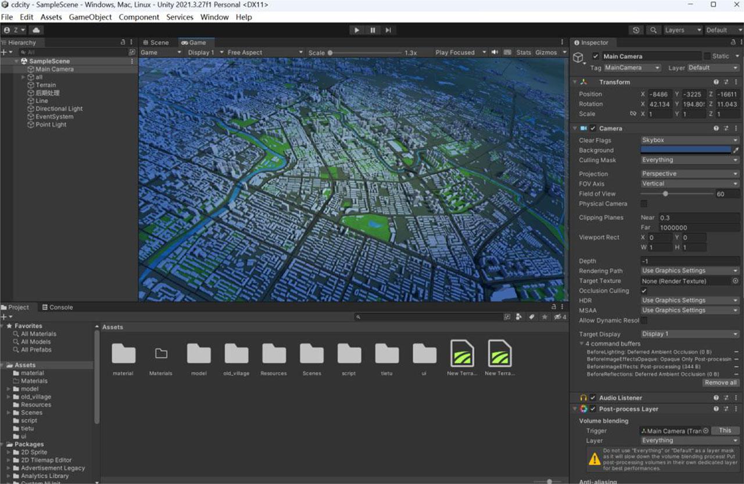This screenshot has width=744, height=484.
Task: Enable the Physical Camera checkbox
Action: point(644,204)
